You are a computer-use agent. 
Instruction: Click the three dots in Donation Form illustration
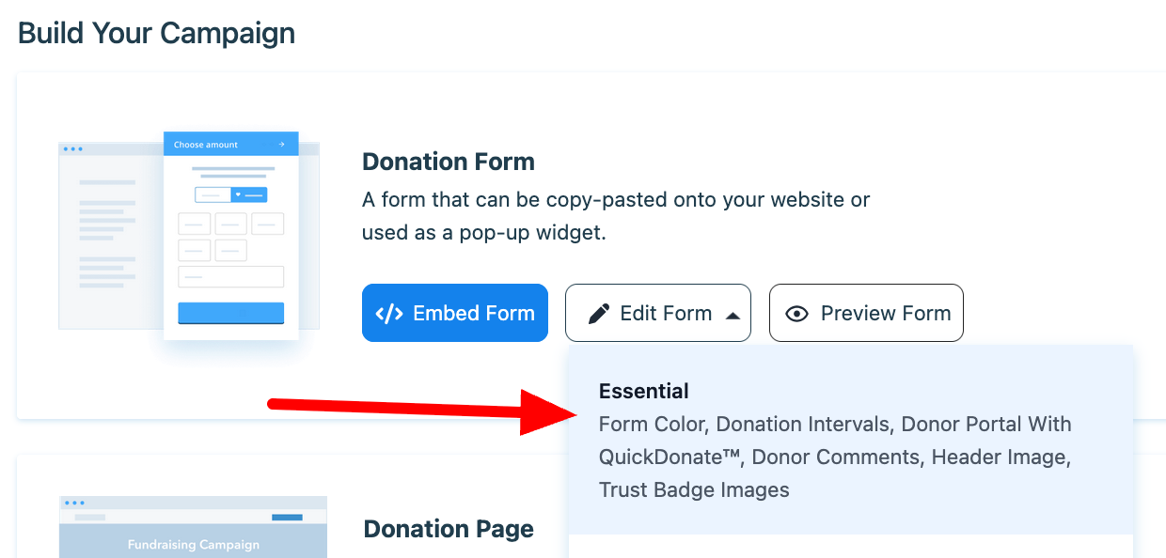71,149
